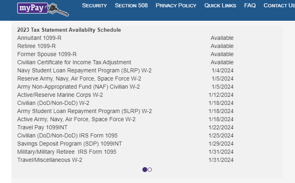Open the Contact Us page

click(x=279, y=5)
